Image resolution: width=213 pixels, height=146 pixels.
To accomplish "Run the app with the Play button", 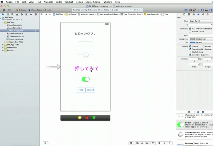I will click(4, 10).
